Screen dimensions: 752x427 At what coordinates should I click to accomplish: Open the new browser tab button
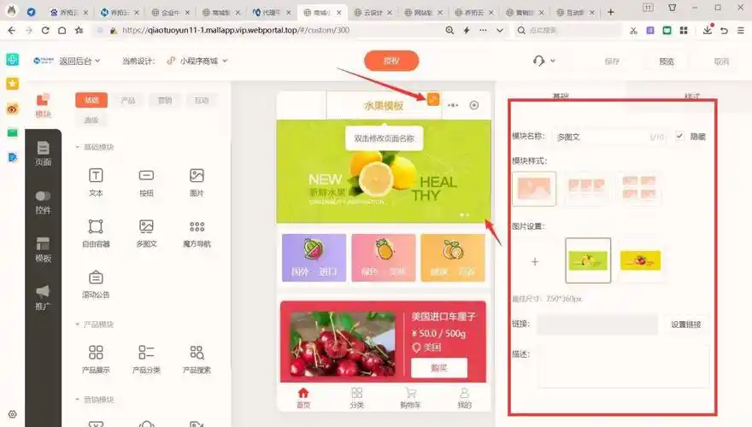[610, 12]
